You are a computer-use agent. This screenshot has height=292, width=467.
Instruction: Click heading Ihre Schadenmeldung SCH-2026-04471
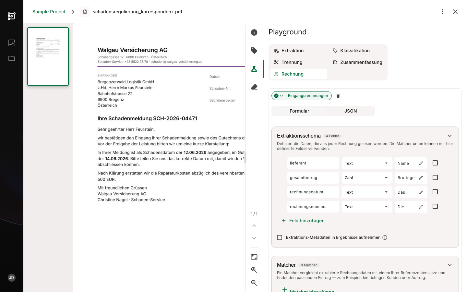tap(147, 118)
